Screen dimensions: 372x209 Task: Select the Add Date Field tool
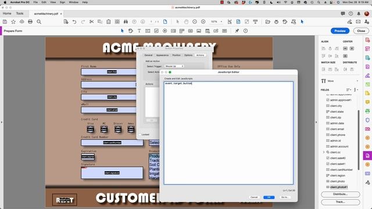(x=208, y=31)
